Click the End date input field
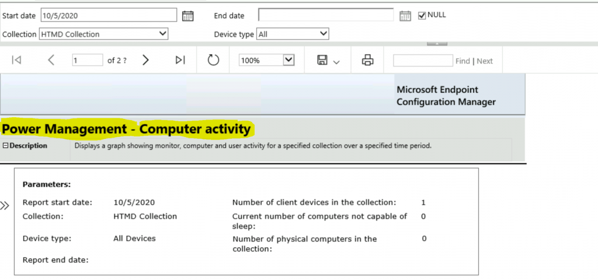The width and height of the screenshot is (598, 280). [326, 15]
